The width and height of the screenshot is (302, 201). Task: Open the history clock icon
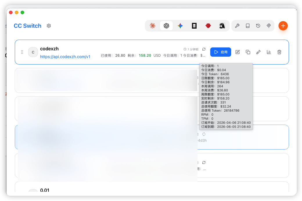pos(258,26)
